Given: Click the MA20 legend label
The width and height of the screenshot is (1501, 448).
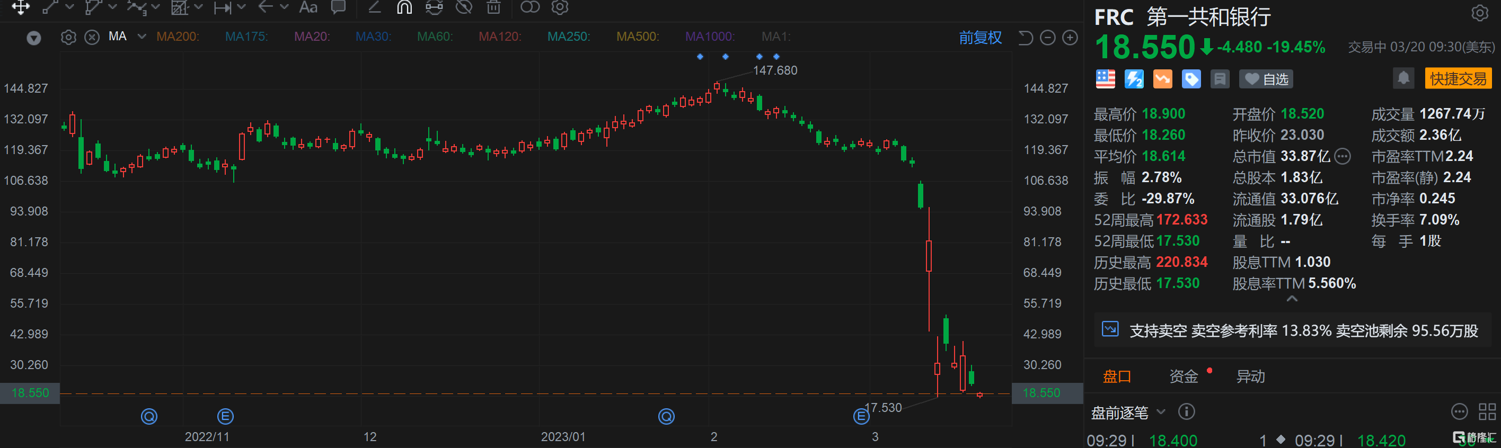Looking at the screenshot, I should 312,37.
